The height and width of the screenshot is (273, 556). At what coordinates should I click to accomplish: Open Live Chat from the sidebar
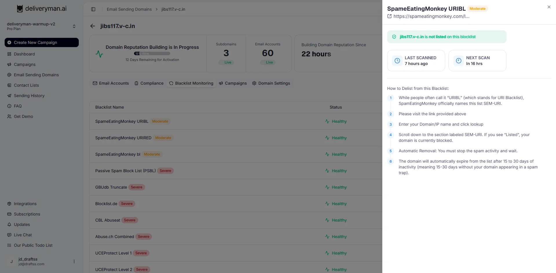[x=23, y=235]
